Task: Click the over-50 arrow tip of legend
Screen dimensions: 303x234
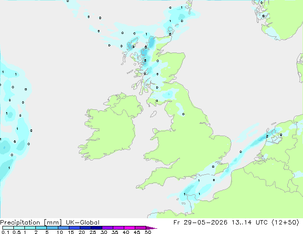Action: coord(151,228)
